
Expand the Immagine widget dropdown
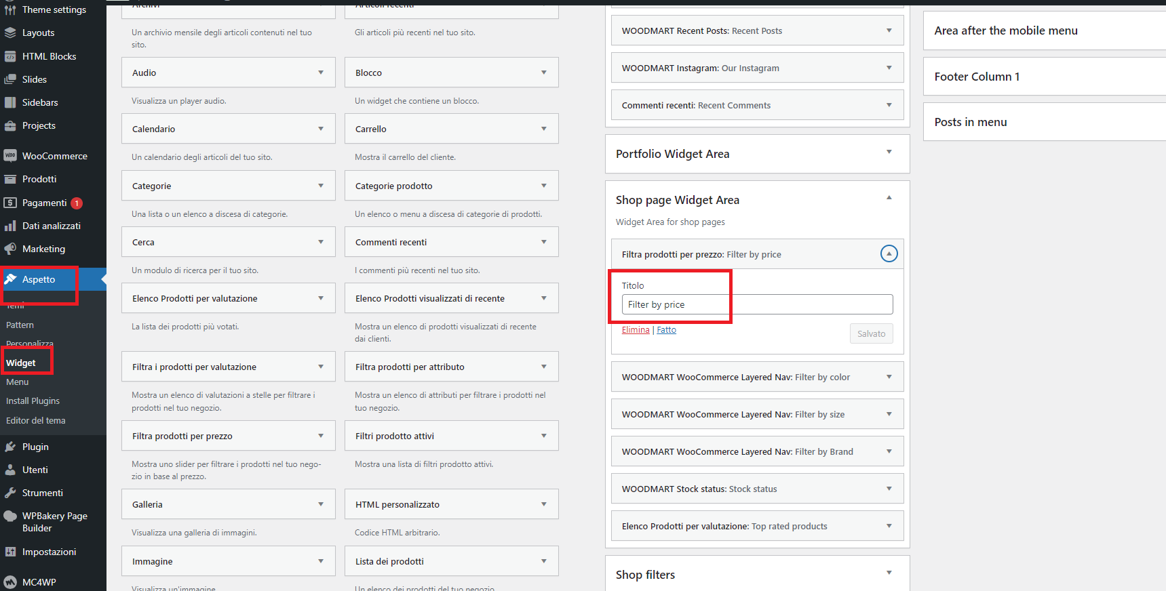point(321,561)
